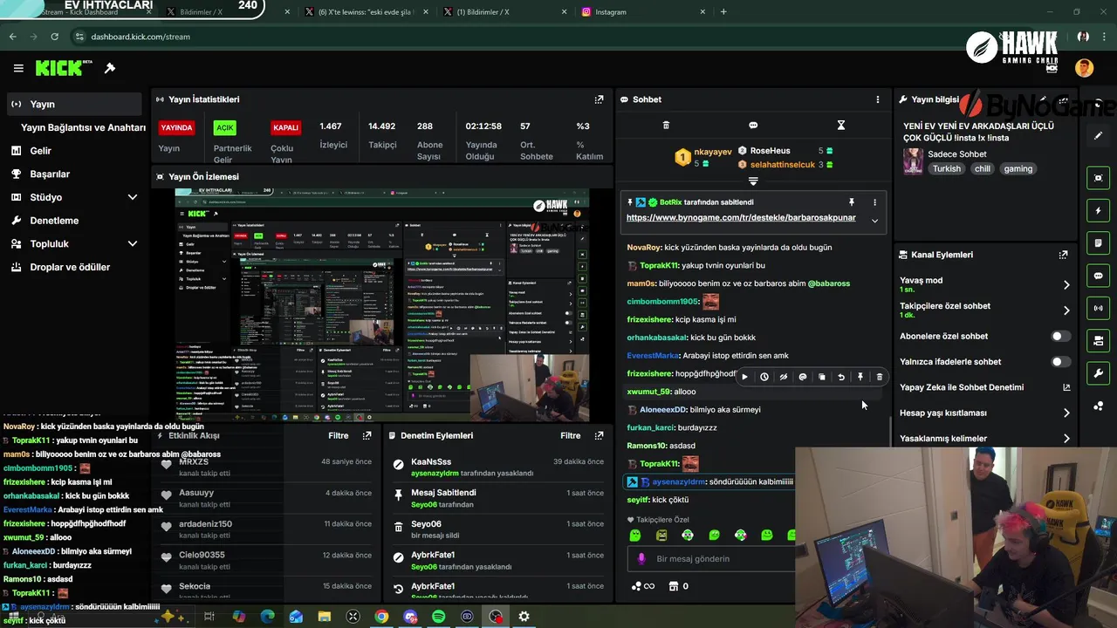
Task: Click the chill tag in Yayın bilgisi
Action: [x=982, y=168]
